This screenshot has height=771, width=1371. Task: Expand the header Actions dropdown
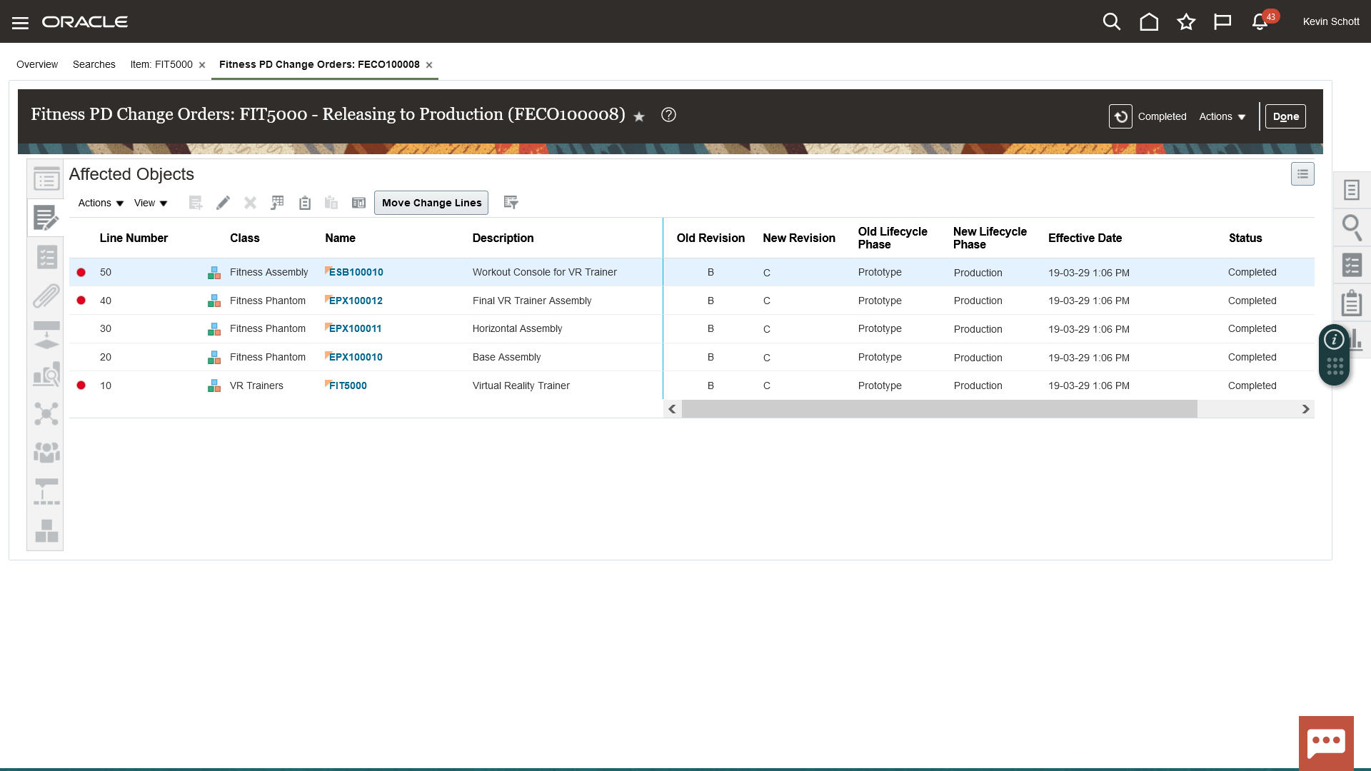coord(1222,116)
